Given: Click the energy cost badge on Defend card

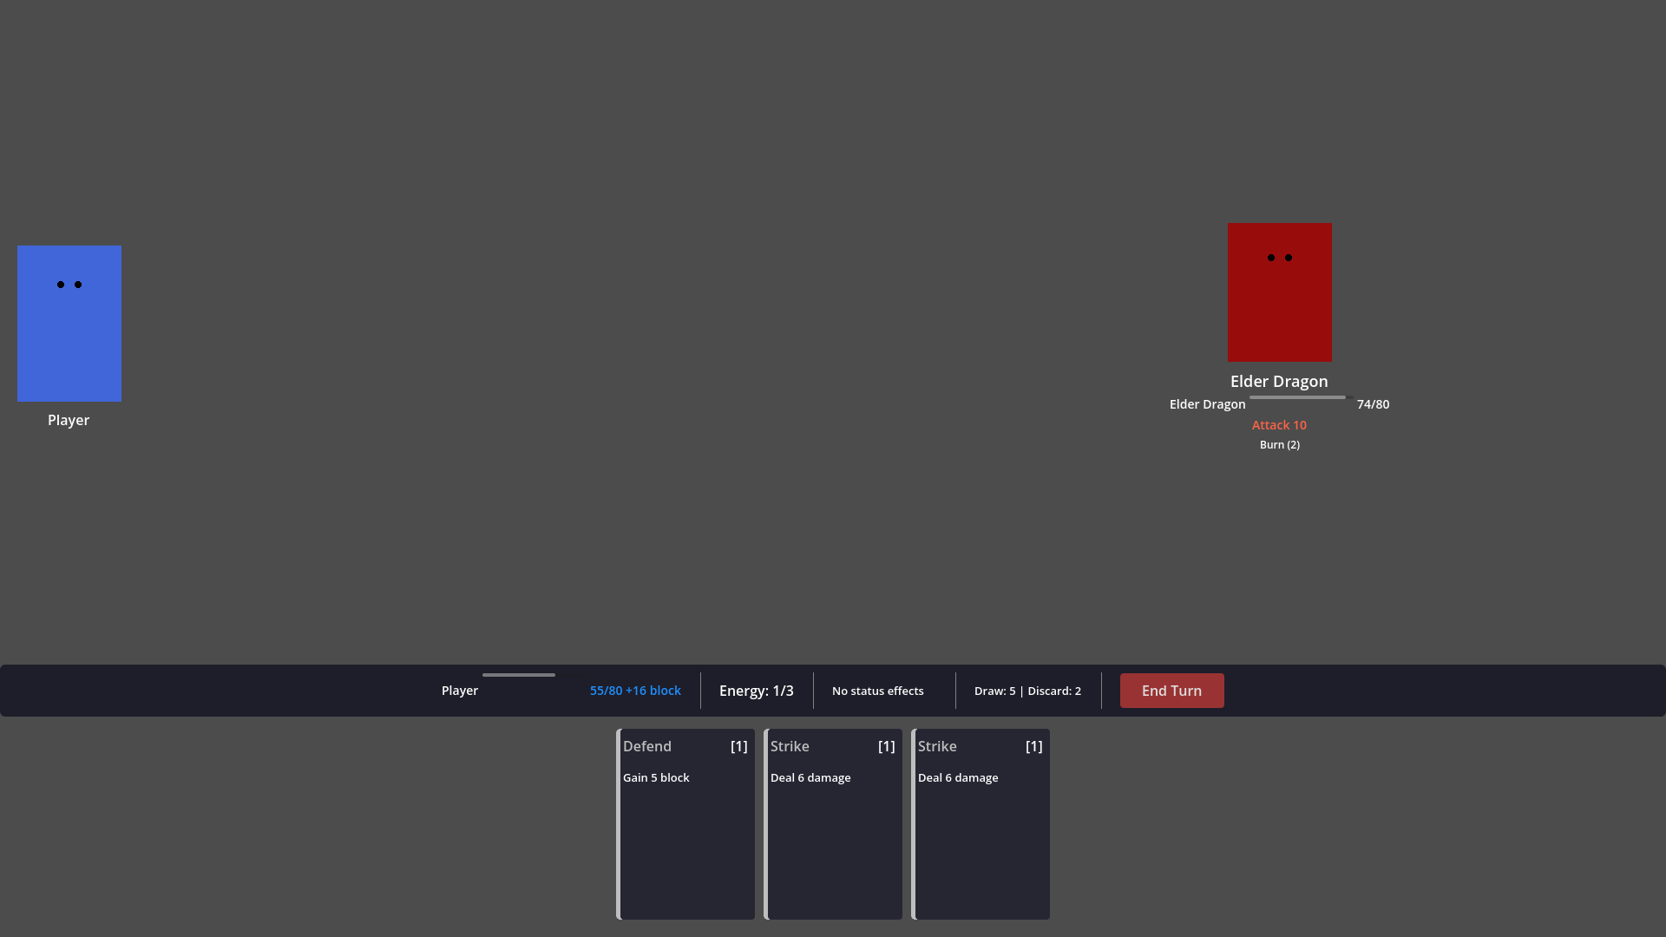Looking at the screenshot, I should pyautogui.click(x=738, y=746).
